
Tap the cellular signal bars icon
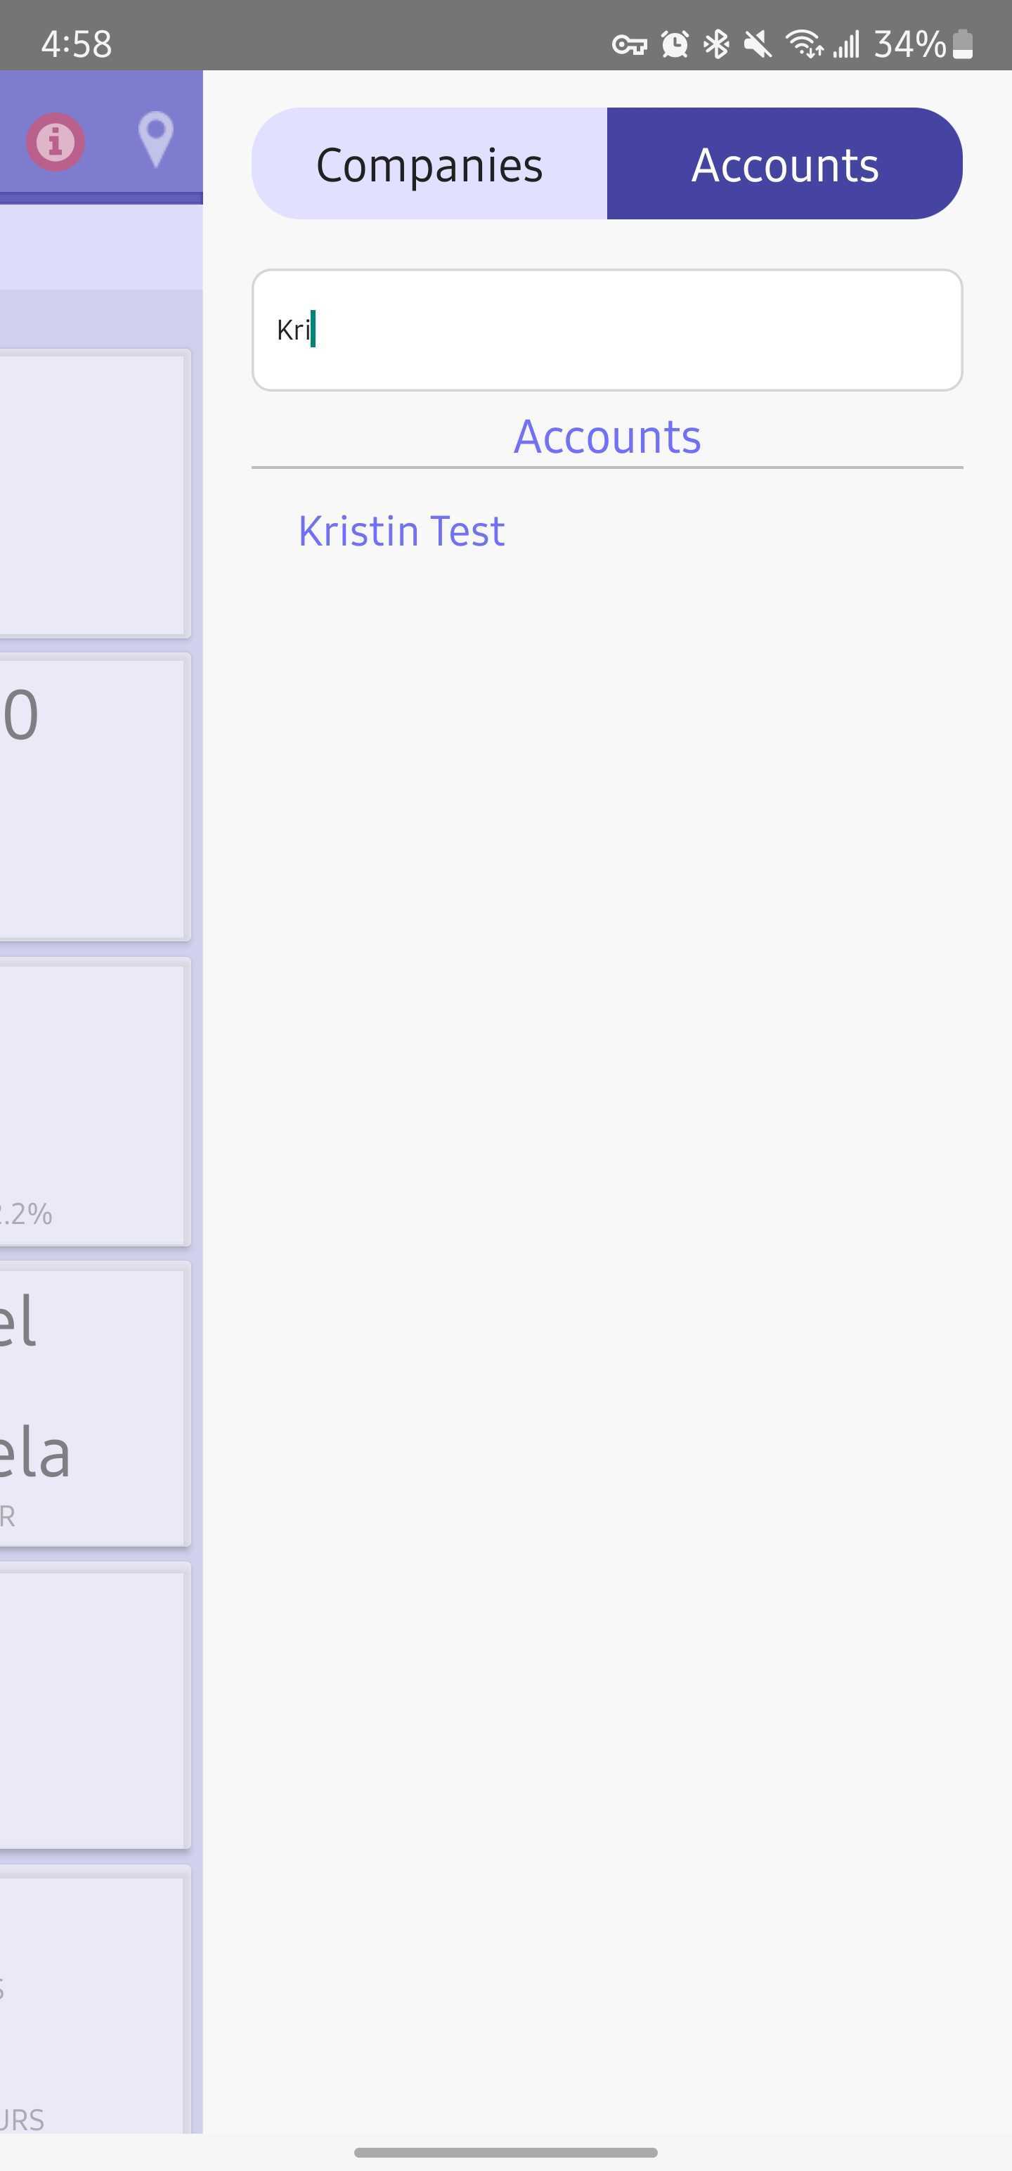[x=846, y=44]
